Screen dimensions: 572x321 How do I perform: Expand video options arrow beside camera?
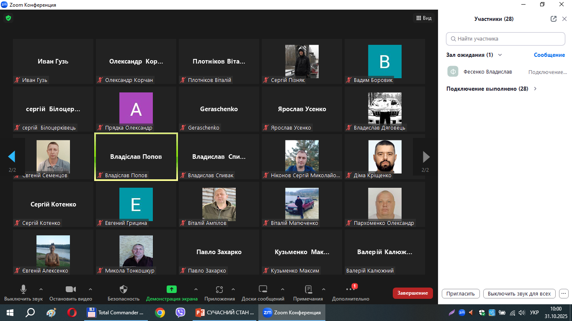click(90, 289)
